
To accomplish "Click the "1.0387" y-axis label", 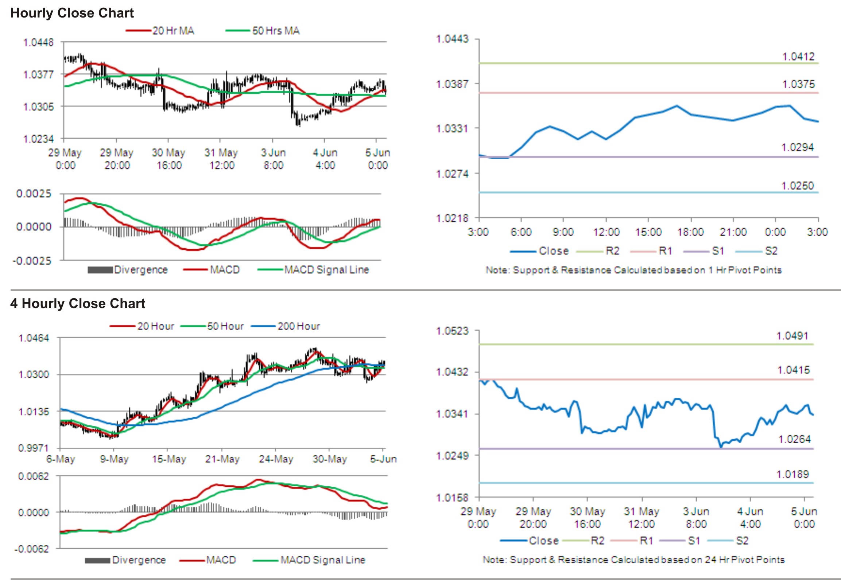I will 452,84.
